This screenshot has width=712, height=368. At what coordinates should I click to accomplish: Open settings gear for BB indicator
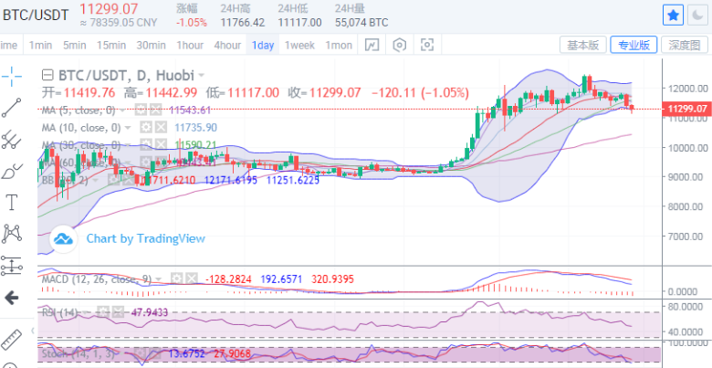tap(113, 180)
